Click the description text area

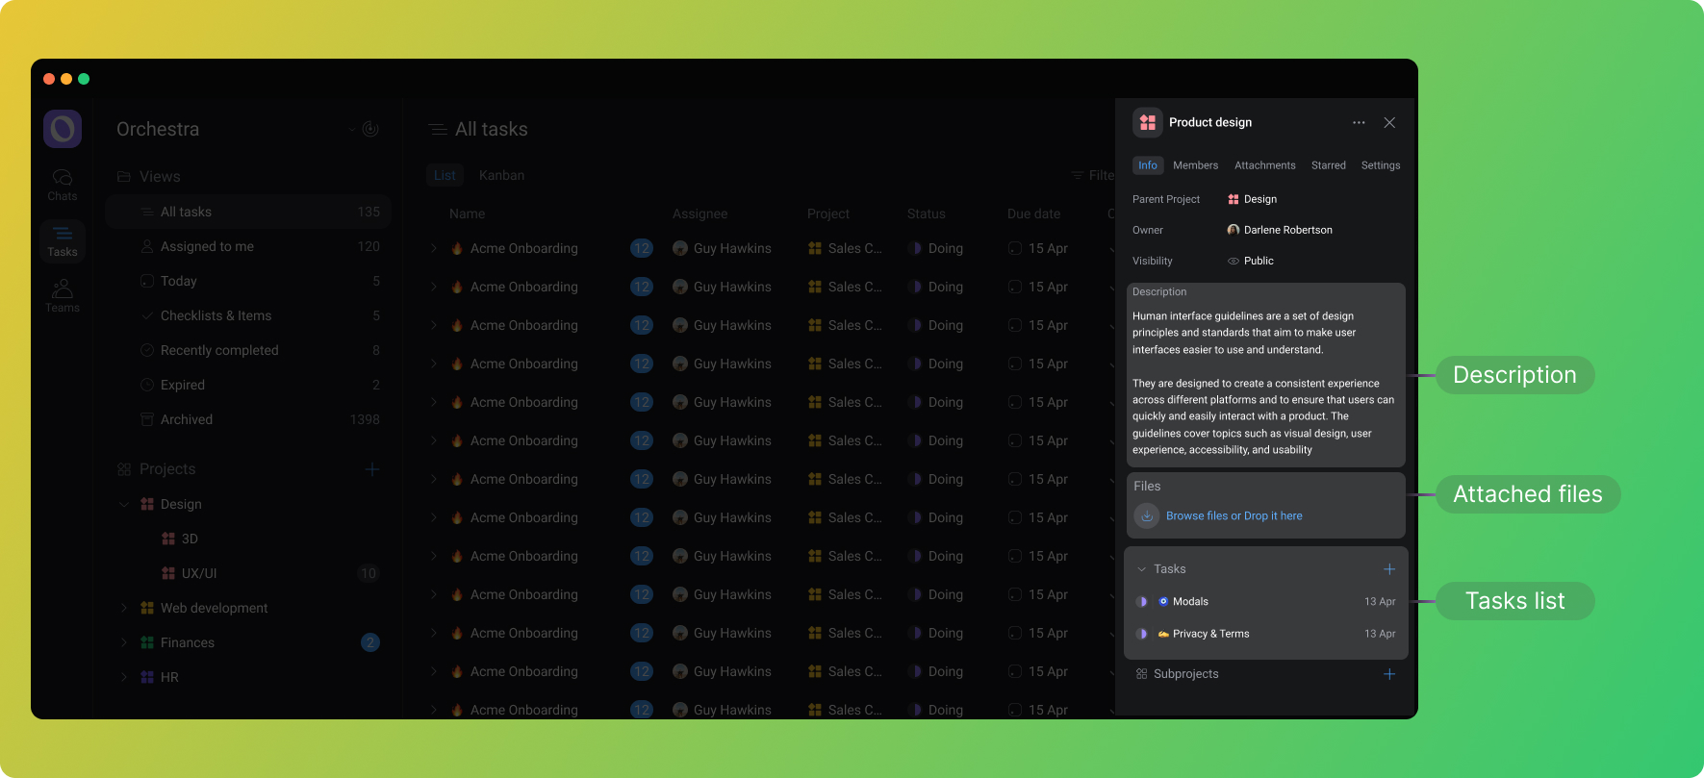(1264, 383)
